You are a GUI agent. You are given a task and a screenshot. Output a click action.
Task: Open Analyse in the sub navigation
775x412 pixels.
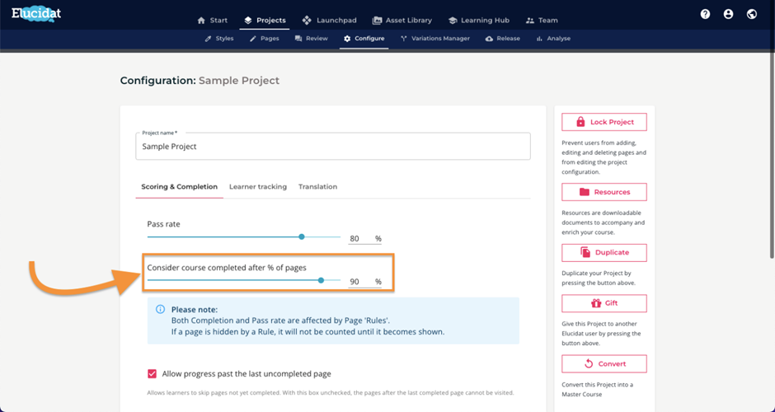tap(553, 39)
